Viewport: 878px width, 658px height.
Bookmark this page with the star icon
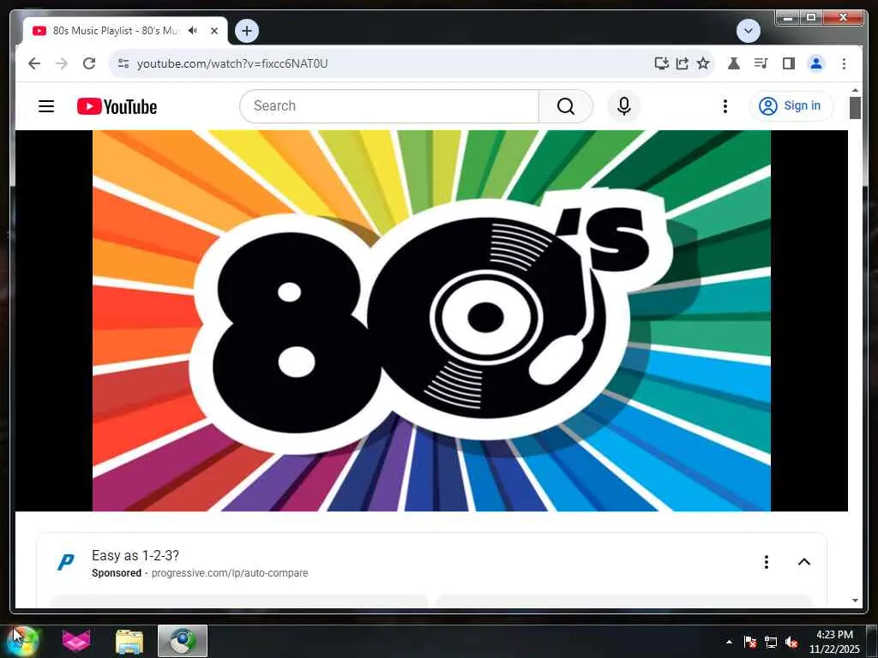click(x=703, y=63)
